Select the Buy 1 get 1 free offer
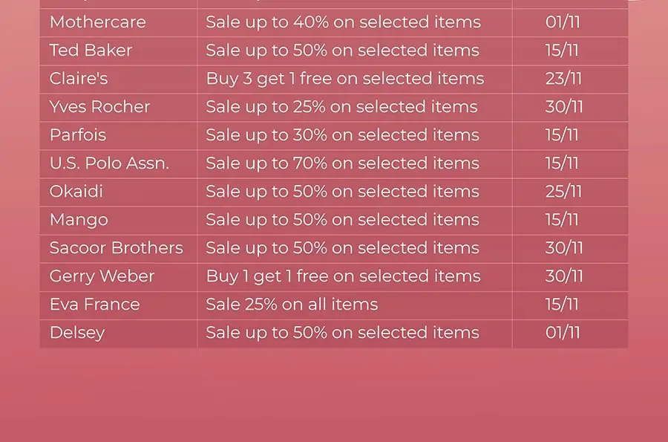This screenshot has height=442, width=668. pos(343,276)
